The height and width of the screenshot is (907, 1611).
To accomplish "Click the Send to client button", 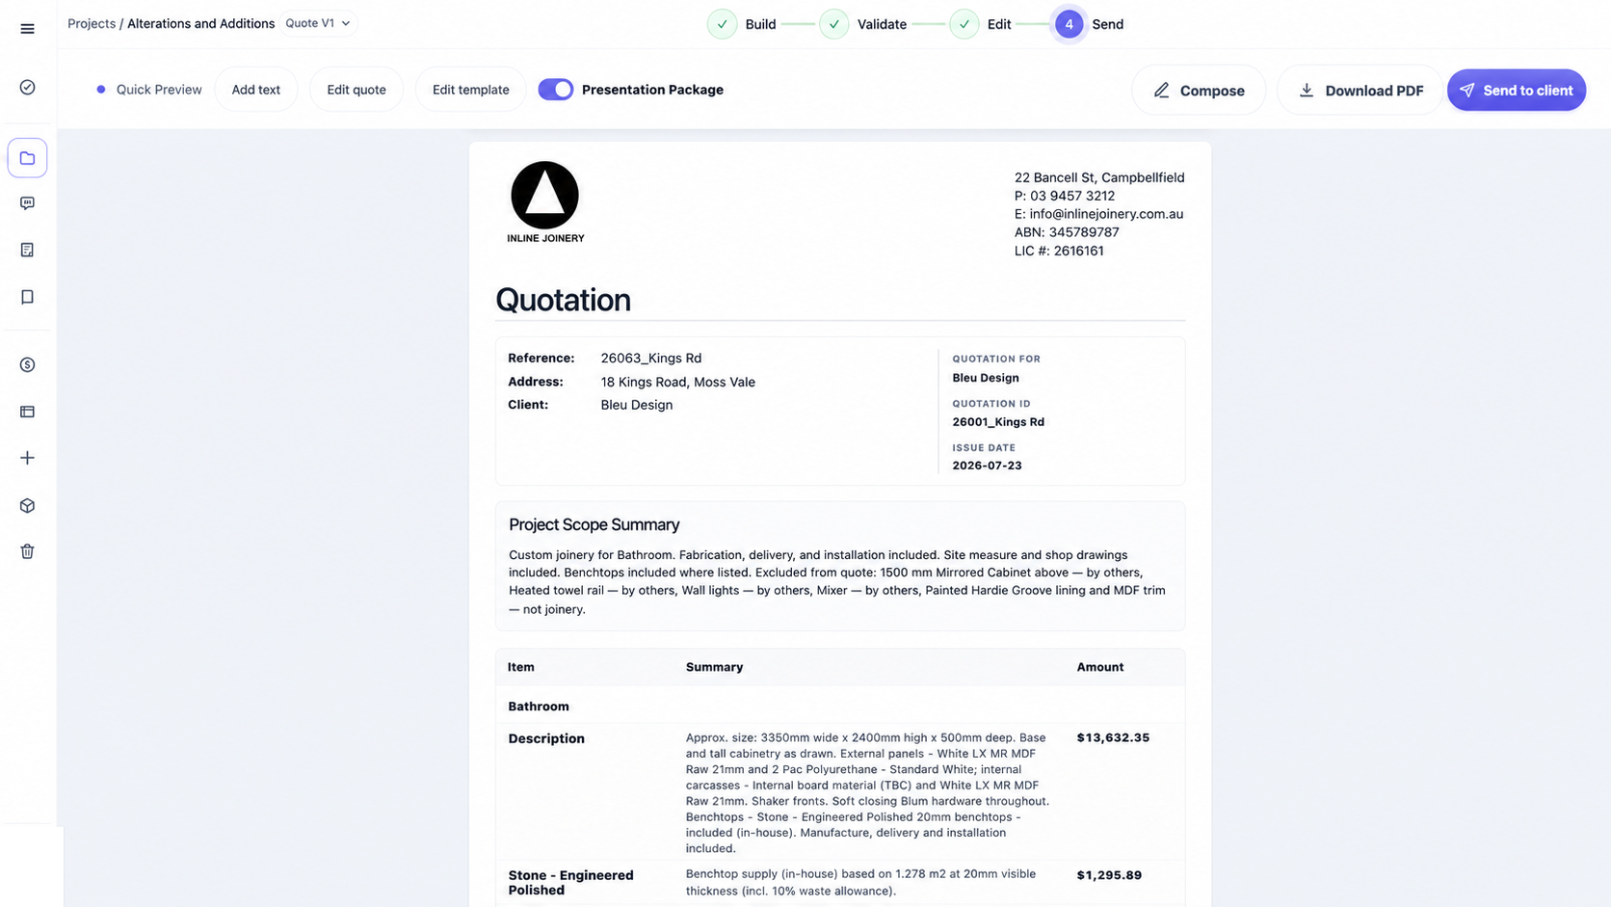I will (1517, 91).
